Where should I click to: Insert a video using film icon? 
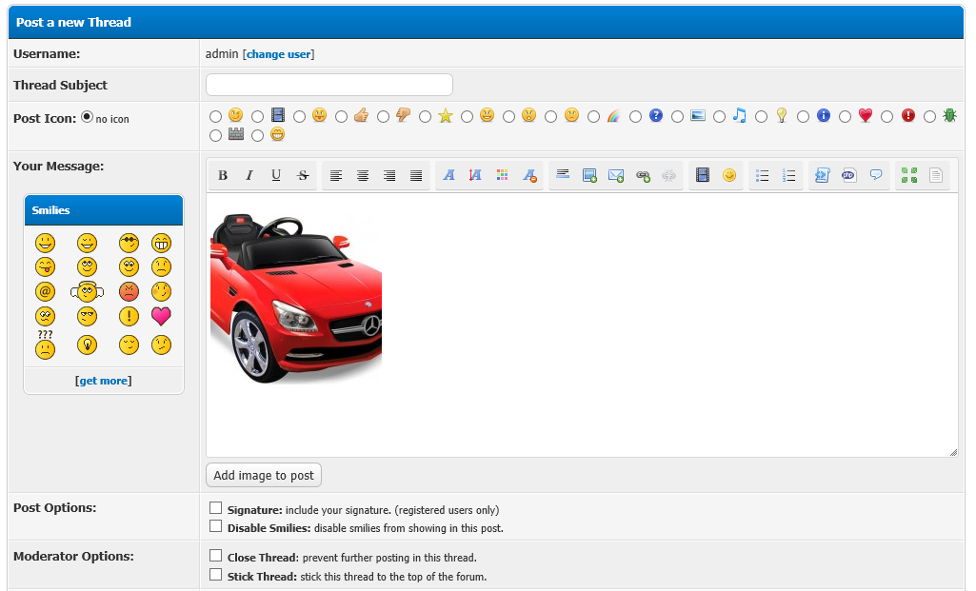(703, 175)
